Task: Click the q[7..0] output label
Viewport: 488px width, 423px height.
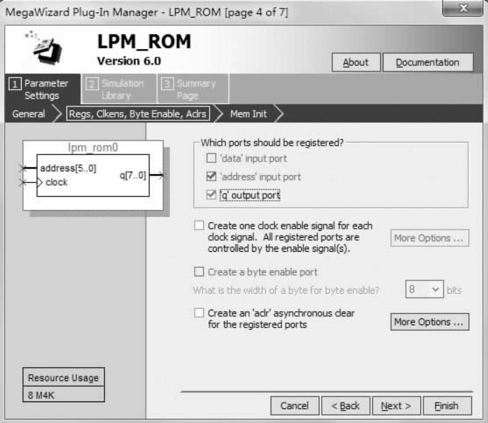Action: pos(133,175)
